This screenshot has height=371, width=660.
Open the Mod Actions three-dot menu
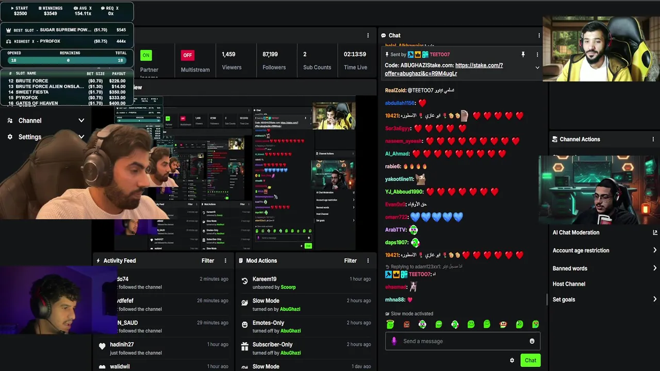pos(368,261)
